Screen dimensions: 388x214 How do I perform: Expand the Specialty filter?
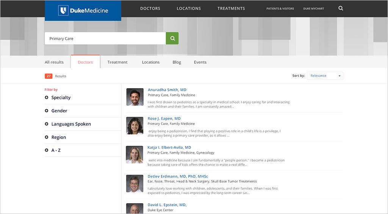(x=61, y=98)
